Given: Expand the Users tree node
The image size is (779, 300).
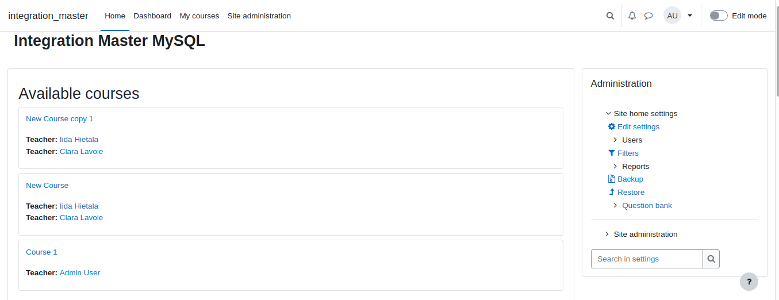Looking at the screenshot, I should pos(615,140).
